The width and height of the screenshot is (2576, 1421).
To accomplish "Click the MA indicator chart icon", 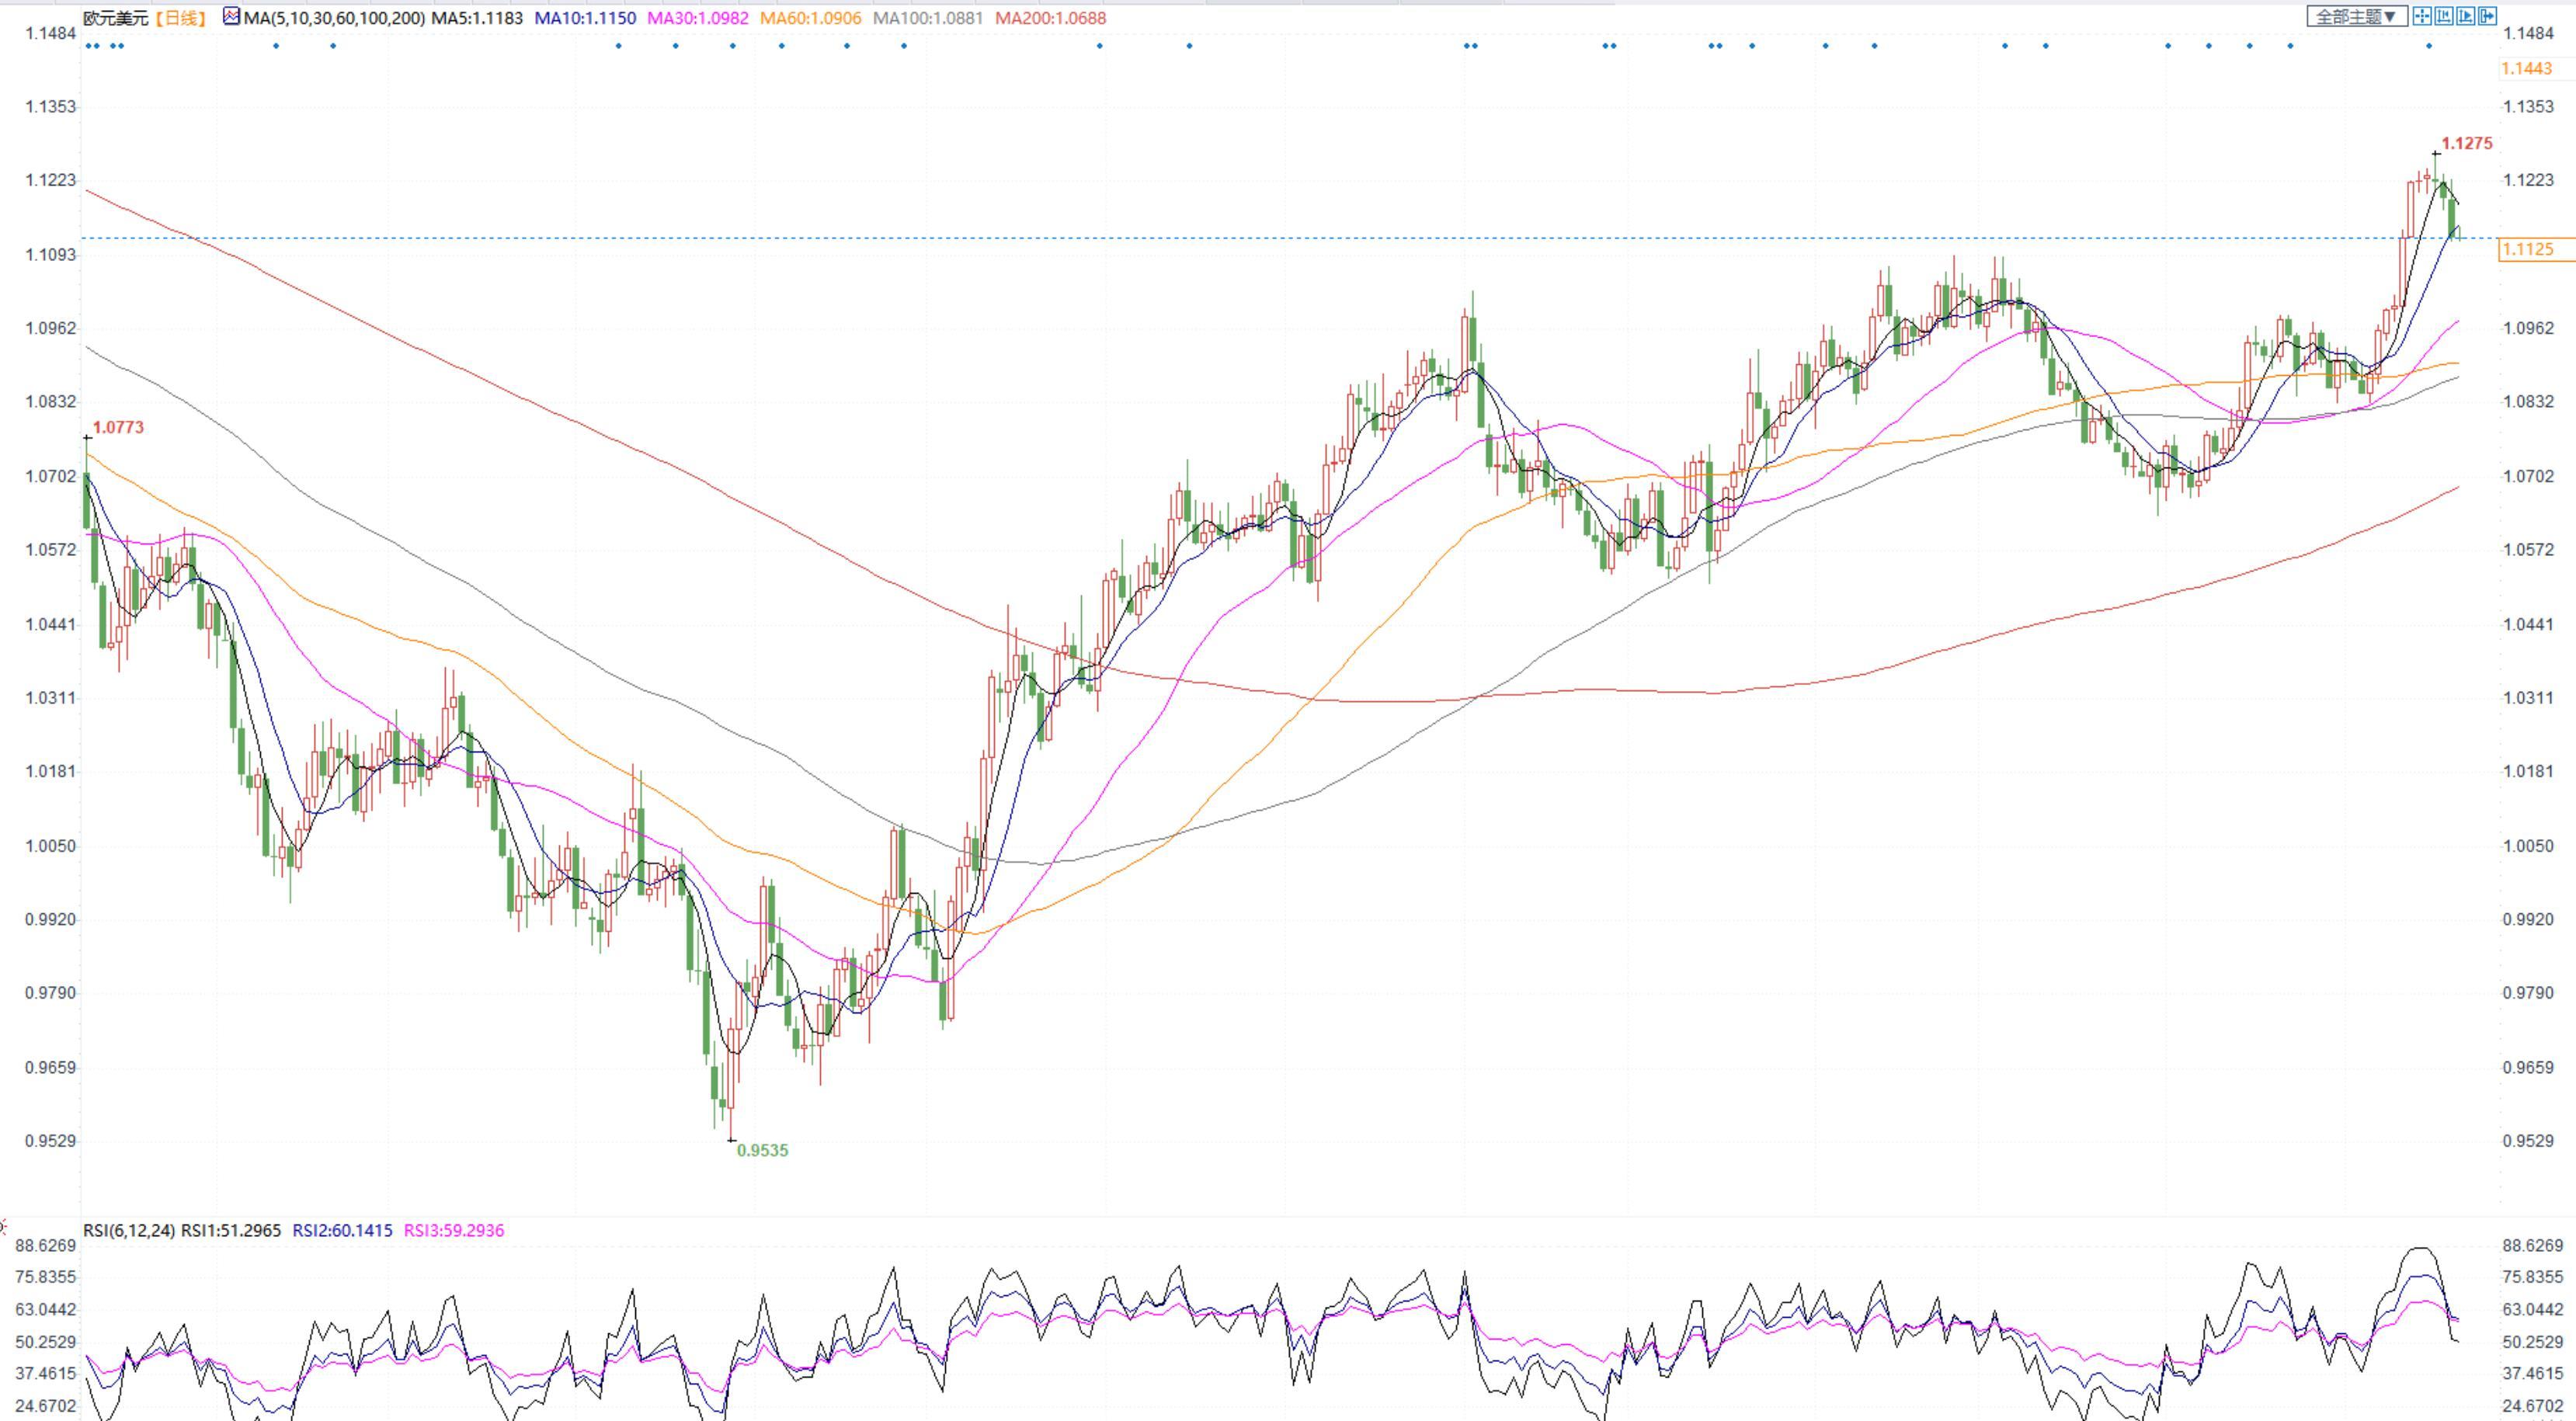I will click(x=231, y=17).
